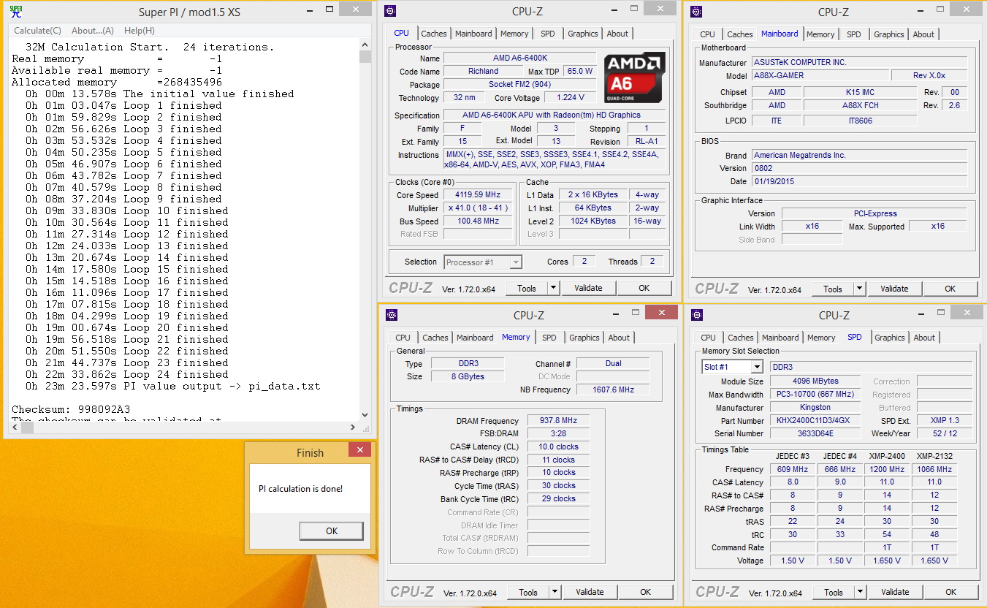Viewport: 987px width, 608px height.
Task: Click the CPU-Z icon of the Memory window
Action: tap(391, 315)
